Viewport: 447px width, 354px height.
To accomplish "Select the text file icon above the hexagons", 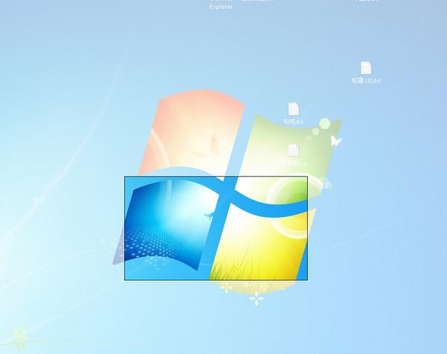I will point(293,109).
